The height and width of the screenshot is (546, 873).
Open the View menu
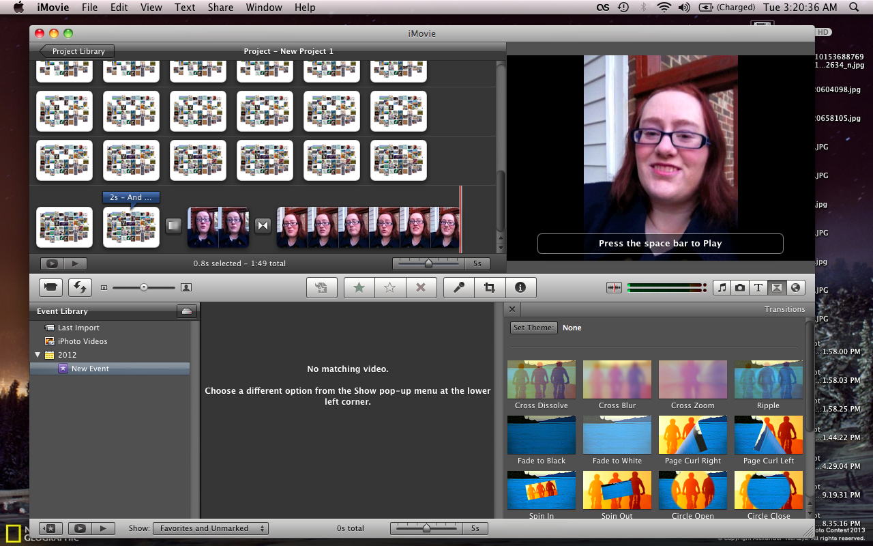[151, 8]
